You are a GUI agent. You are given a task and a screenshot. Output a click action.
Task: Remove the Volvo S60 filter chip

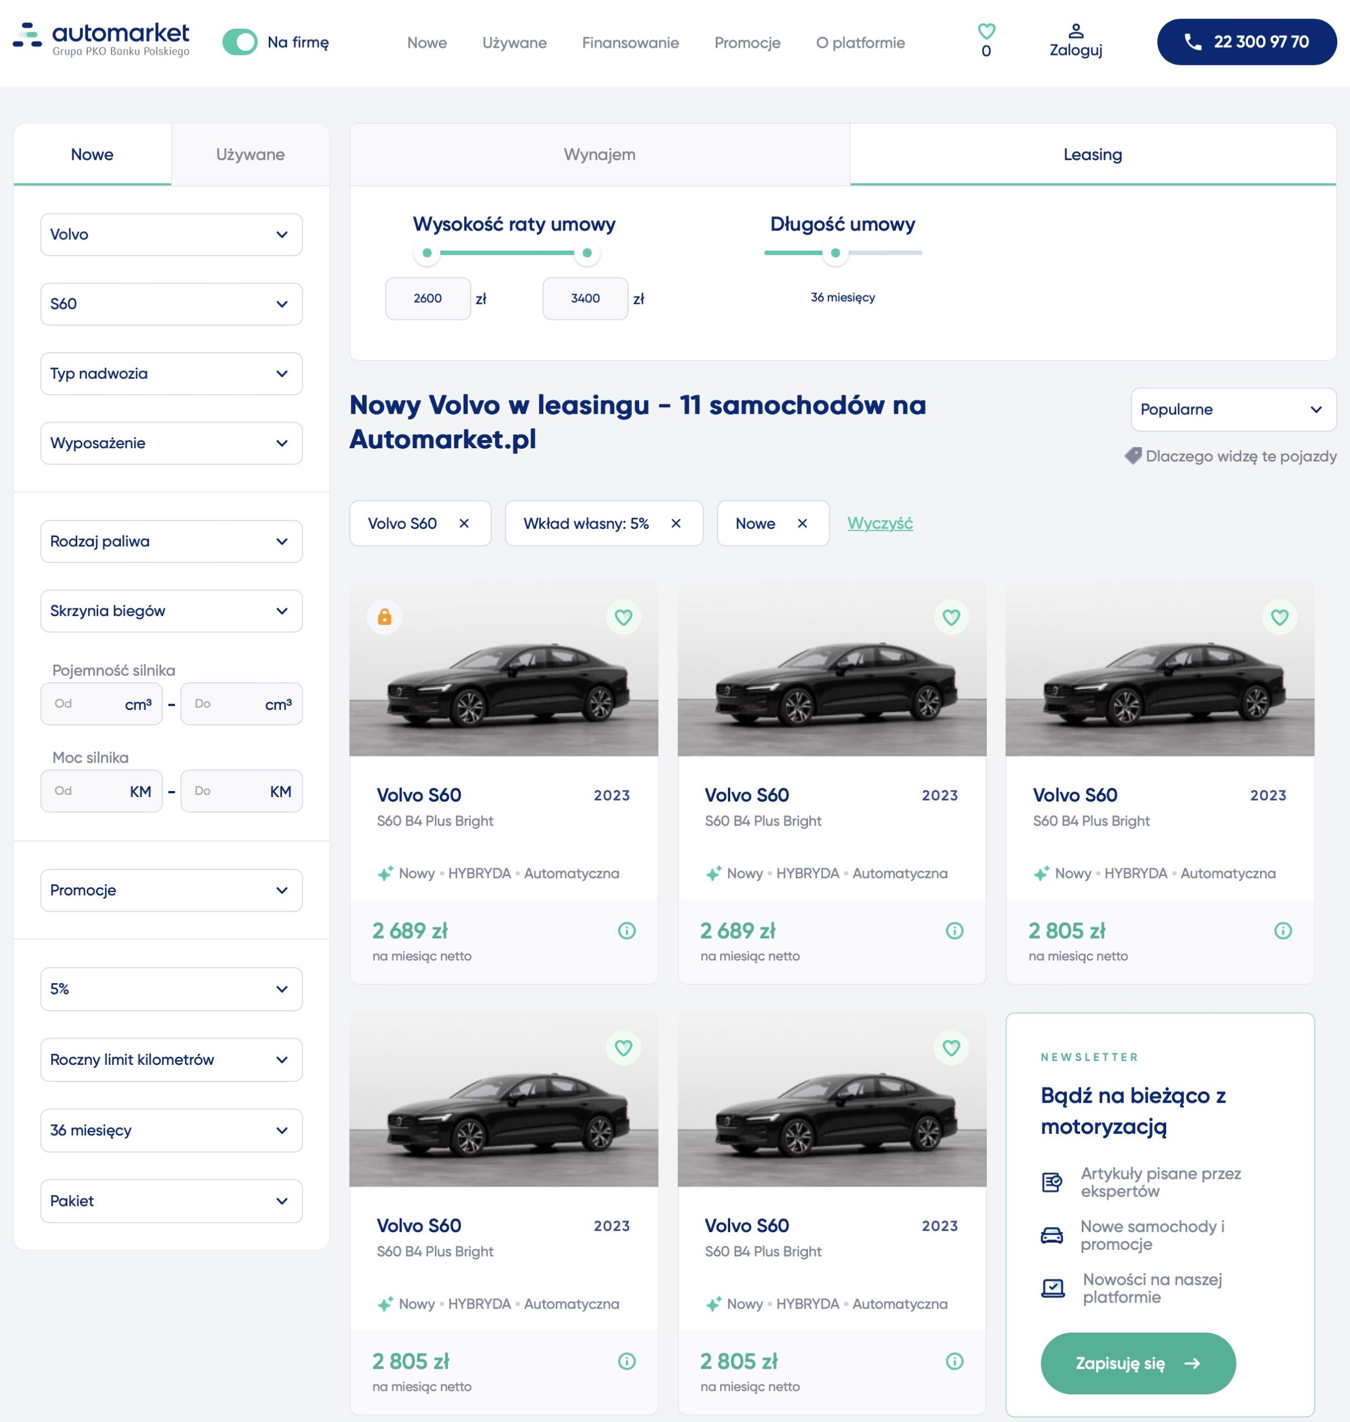[x=464, y=523]
